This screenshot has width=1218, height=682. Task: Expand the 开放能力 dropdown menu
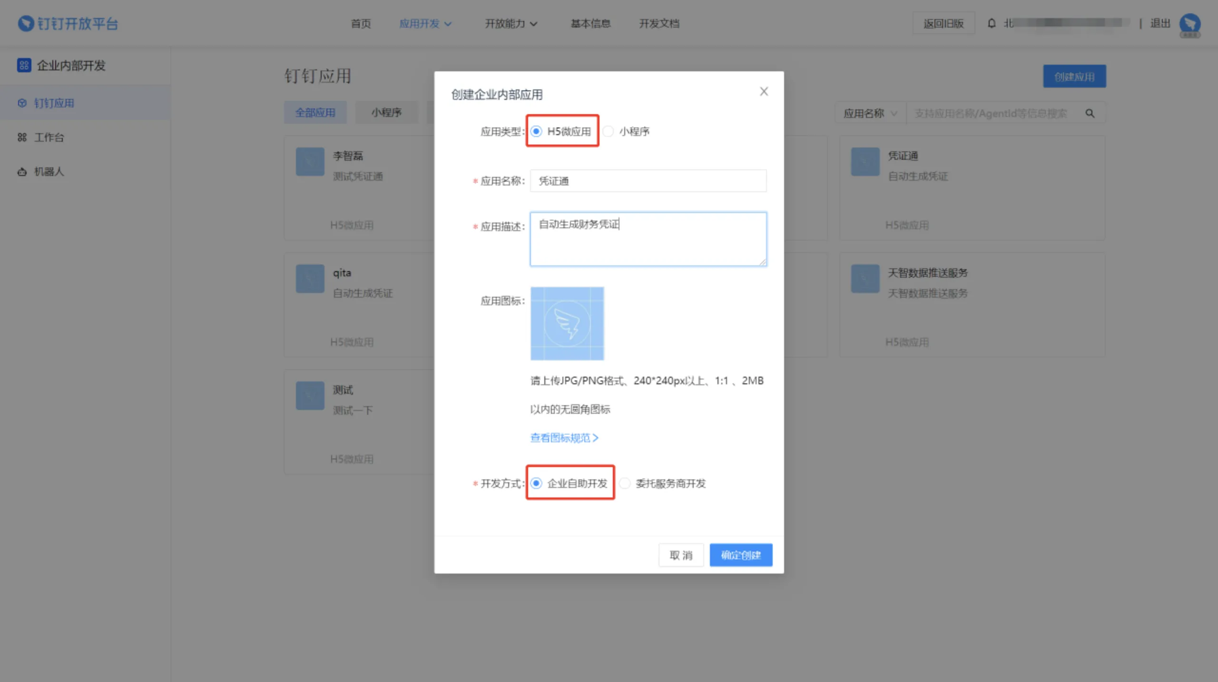coord(511,23)
